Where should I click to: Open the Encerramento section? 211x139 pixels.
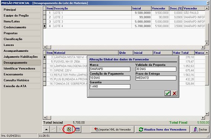coord(22,75)
